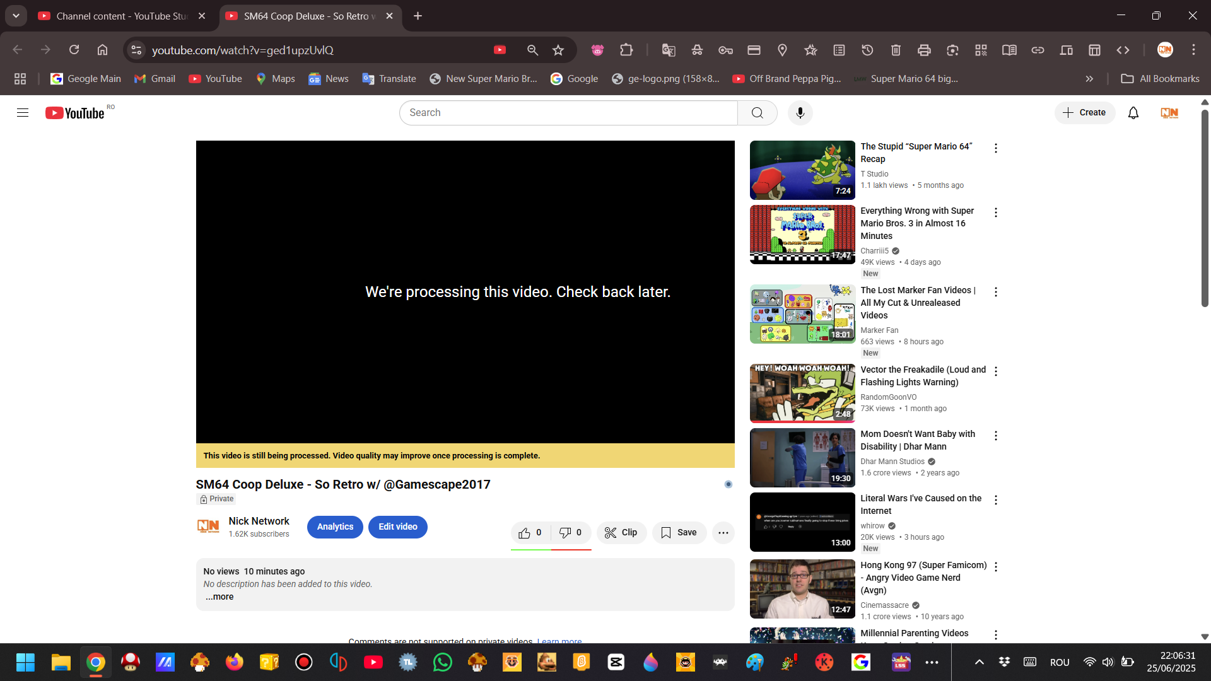Open volume control in system tray
This screenshot has width=1211, height=681.
pyautogui.click(x=1108, y=662)
